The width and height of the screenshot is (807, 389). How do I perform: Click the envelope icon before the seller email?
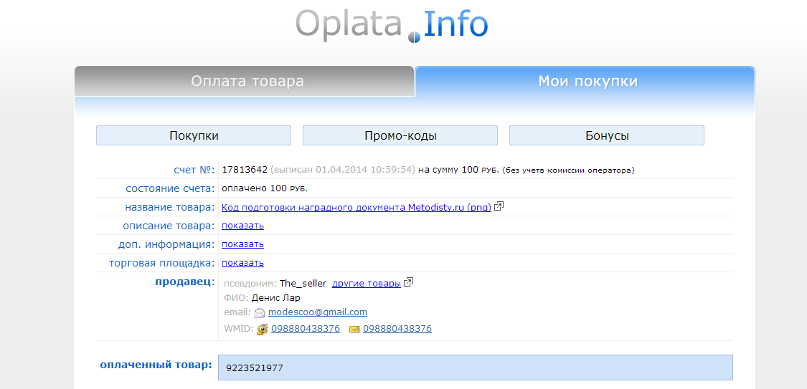pyautogui.click(x=260, y=313)
